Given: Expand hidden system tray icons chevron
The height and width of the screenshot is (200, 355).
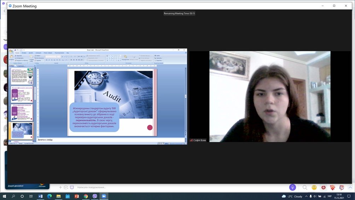Looking at the screenshot, I should [x=306, y=196].
